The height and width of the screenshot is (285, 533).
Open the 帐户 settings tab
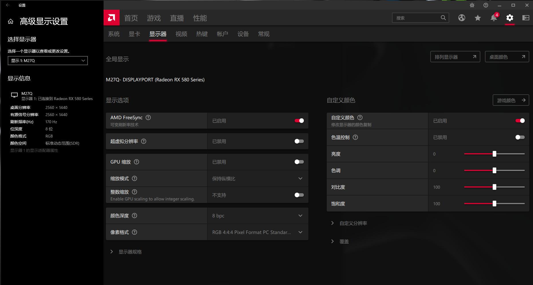point(223,34)
